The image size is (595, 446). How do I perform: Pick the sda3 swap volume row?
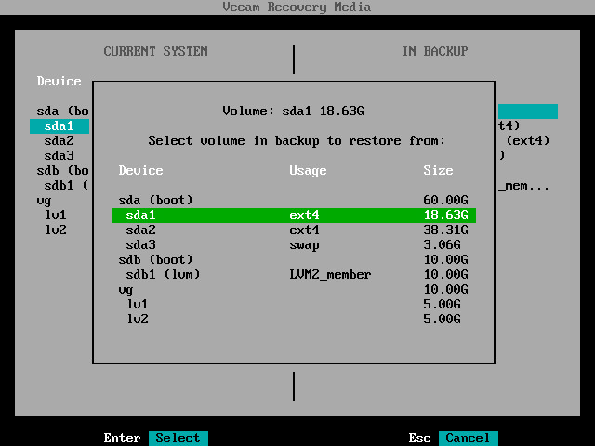294,245
